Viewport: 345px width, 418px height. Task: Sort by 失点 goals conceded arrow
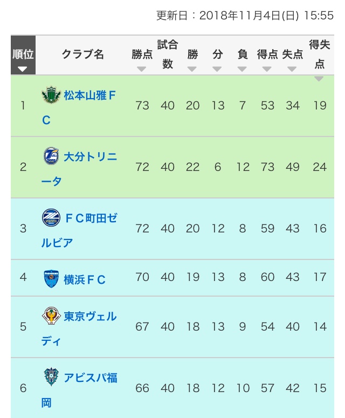(x=292, y=68)
